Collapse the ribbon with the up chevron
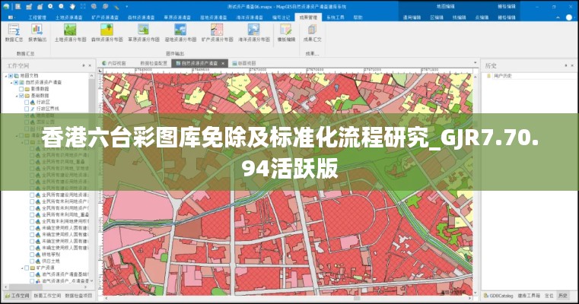This screenshot has width=579, height=304. (x=558, y=17)
